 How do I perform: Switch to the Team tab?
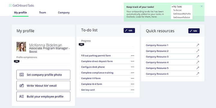click(43, 13)
